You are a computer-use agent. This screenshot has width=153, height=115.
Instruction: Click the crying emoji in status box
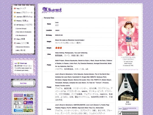(x=18, y=63)
